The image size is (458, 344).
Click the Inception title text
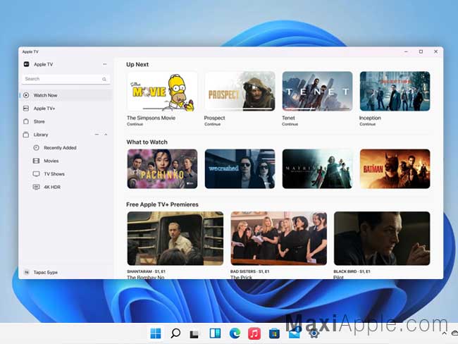(x=370, y=118)
